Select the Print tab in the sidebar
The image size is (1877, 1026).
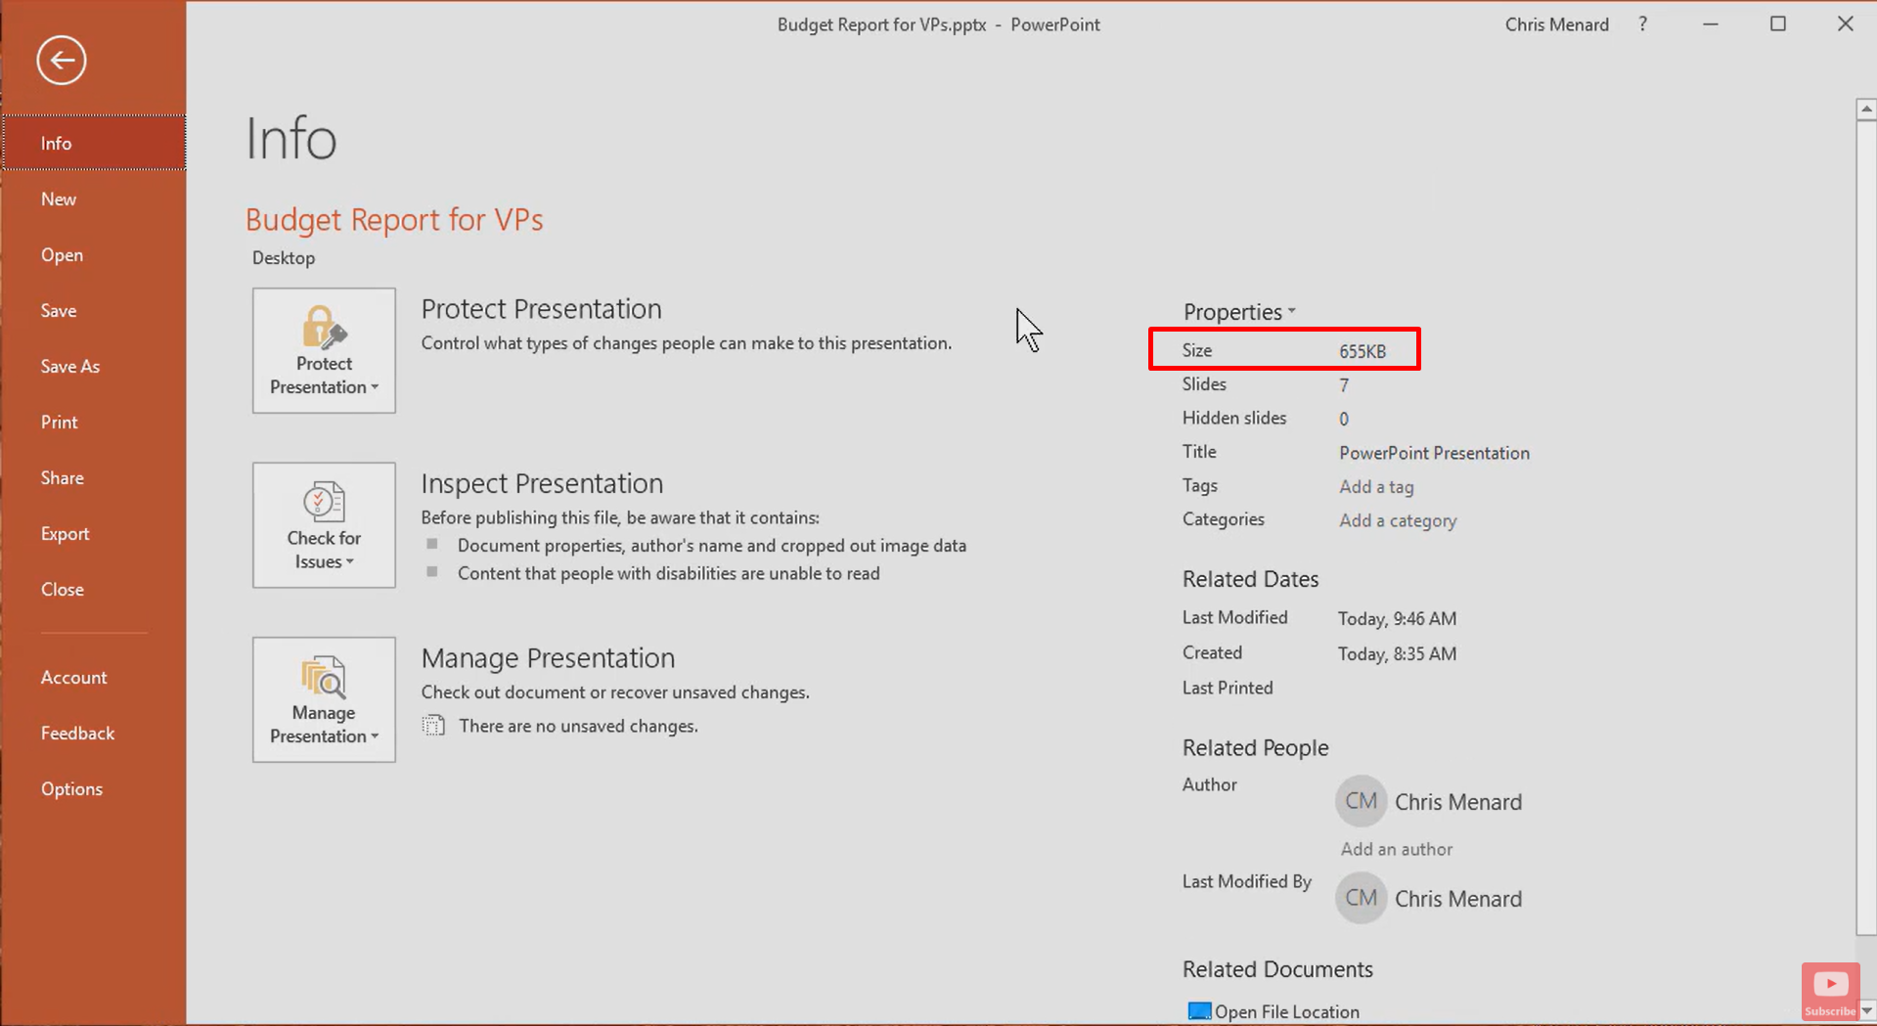[59, 422]
